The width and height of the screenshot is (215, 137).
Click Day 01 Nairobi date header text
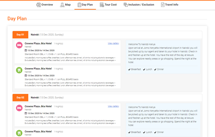pyautogui.click(x=47, y=35)
